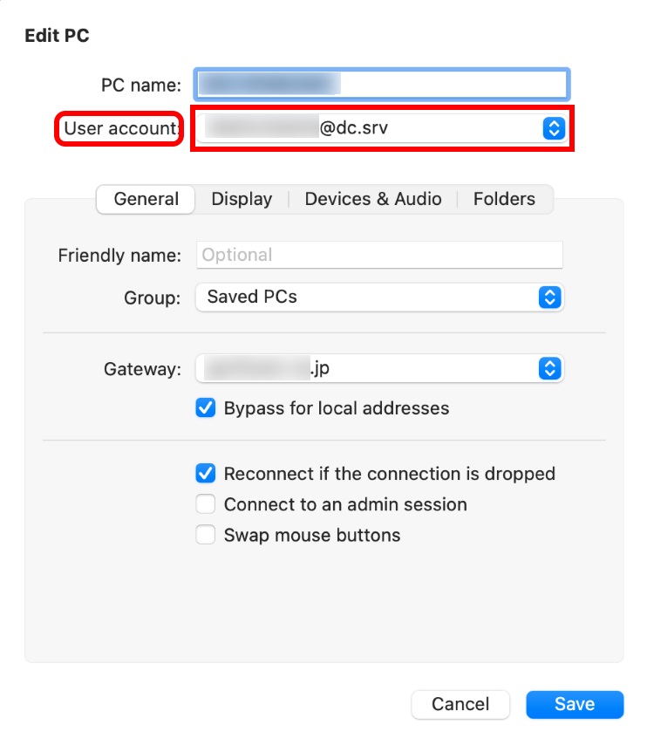
Task: Disable Bypass for local addresses checkbox
Action: tap(206, 408)
